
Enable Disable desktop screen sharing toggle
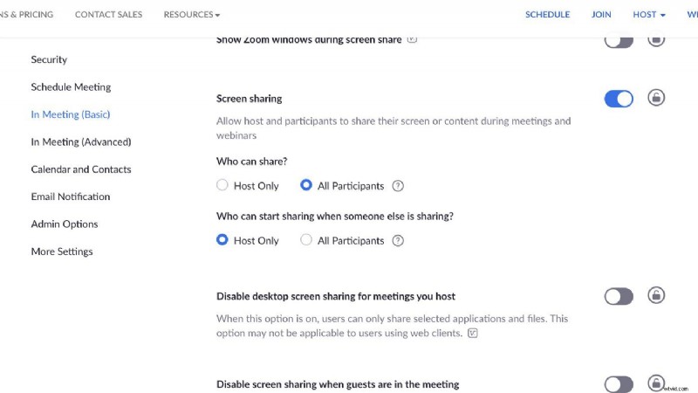(619, 297)
